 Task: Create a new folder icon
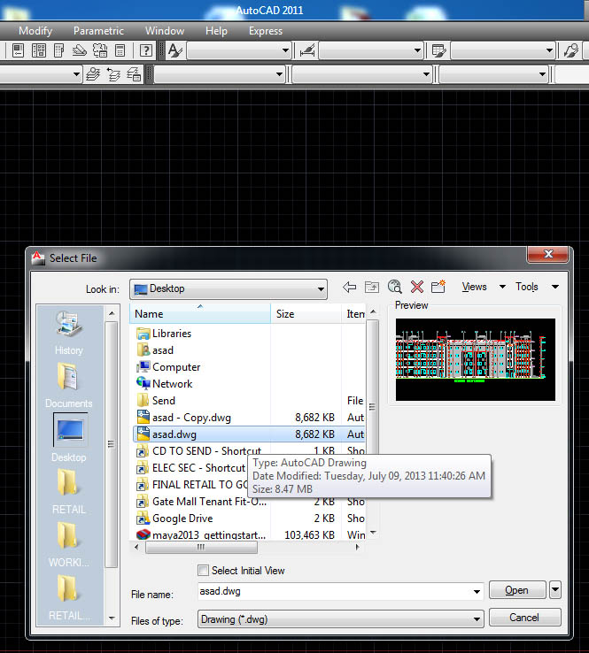coord(438,287)
